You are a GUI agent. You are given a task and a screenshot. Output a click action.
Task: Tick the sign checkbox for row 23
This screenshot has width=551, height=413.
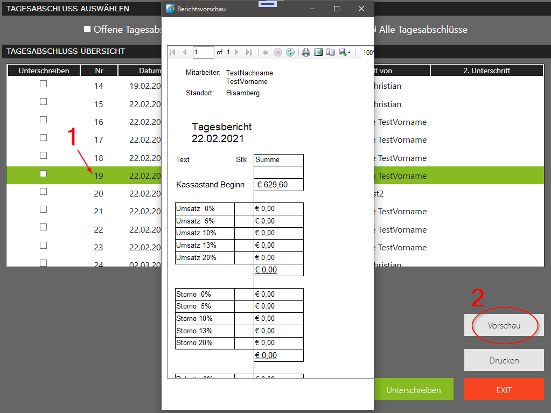click(x=43, y=245)
